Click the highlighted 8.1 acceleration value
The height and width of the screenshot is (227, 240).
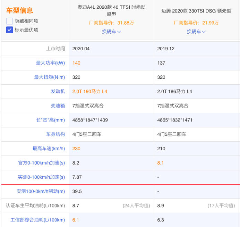click(x=161, y=163)
